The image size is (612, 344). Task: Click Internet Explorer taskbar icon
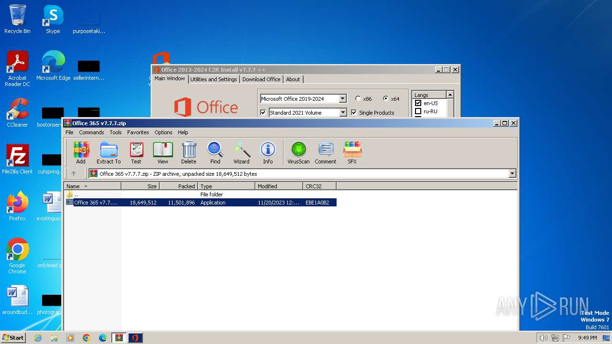pos(38,338)
